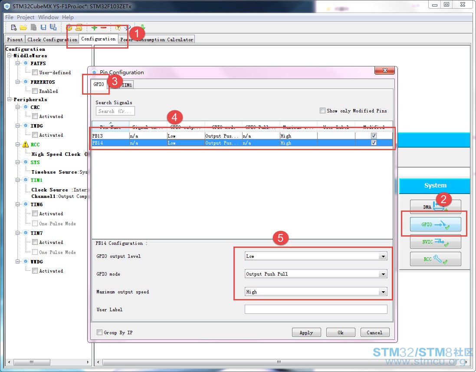Image resolution: width=476 pixels, height=372 pixels.
Task: Click the red minus toolbar icon
Action: pos(104,28)
